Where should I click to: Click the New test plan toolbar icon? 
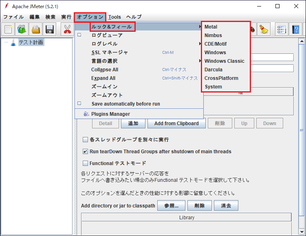(x=8, y=29)
